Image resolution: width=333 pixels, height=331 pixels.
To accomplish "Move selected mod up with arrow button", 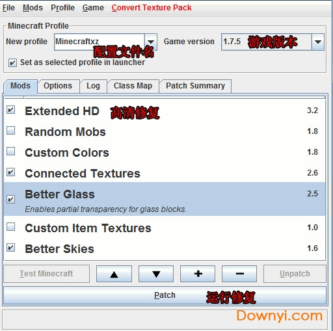I will pos(114,274).
